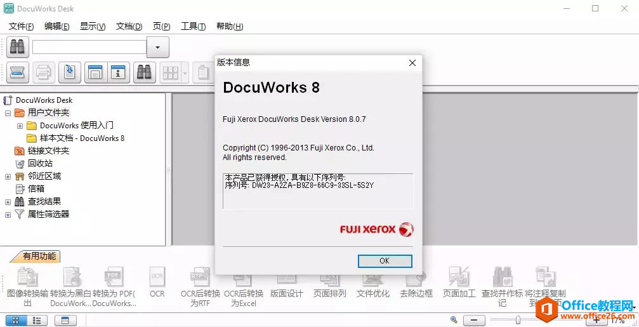Select the 邻近区域 tree item

(44, 176)
